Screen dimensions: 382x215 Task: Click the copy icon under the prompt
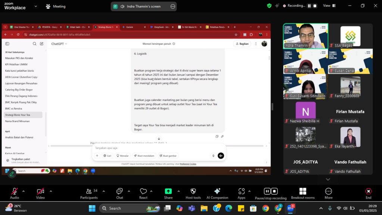(x=217, y=137)
